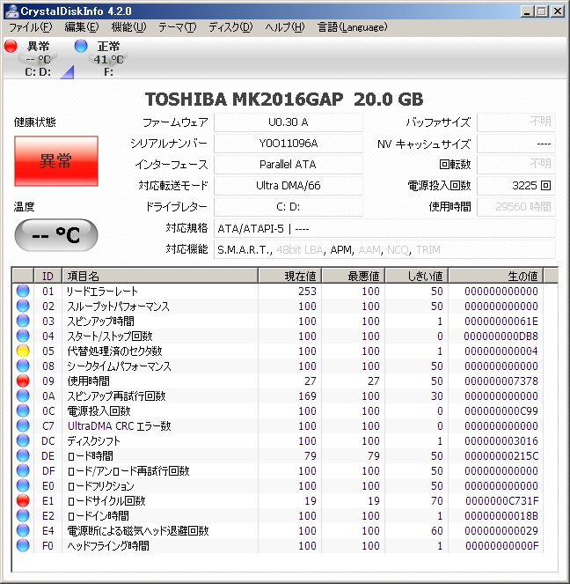This screenshot has height=584, width=570.
Task: Open the 編集(E) menu
Action: click(82, 27)
